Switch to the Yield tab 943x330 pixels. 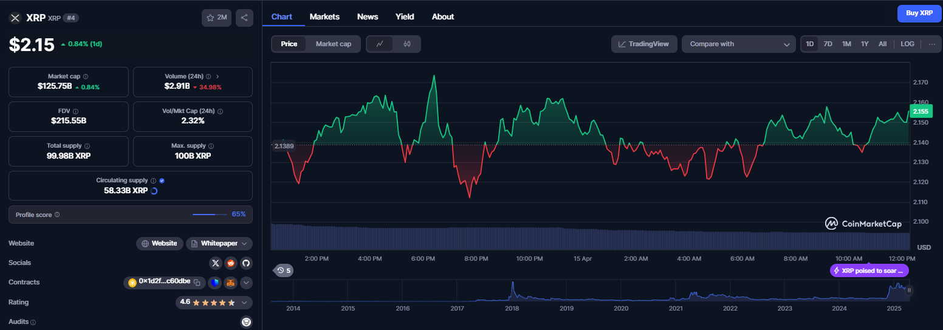tap(405, 16)
